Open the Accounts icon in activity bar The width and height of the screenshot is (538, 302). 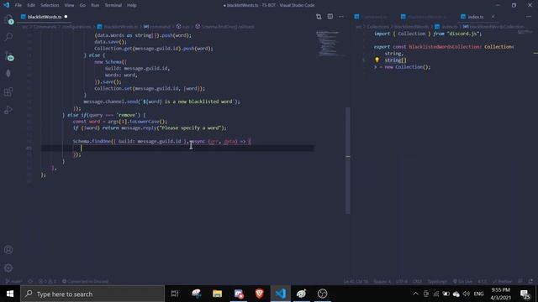[x=8, y=250]
